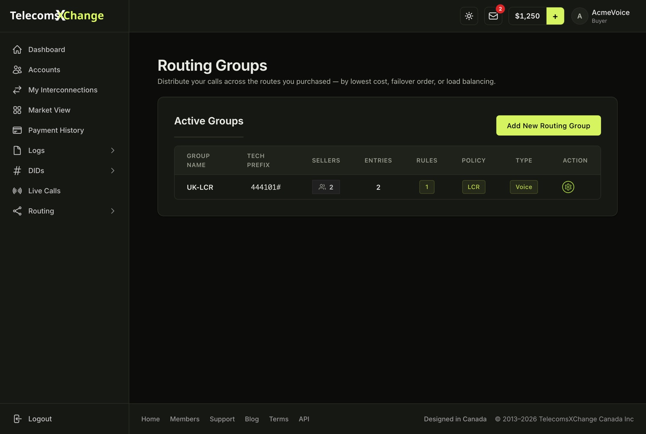Select the Active Groups tab heading

tap(209, 121)
